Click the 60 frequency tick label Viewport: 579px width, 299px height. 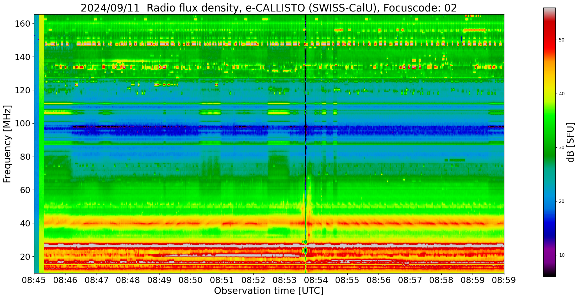[x=25, y=190]
